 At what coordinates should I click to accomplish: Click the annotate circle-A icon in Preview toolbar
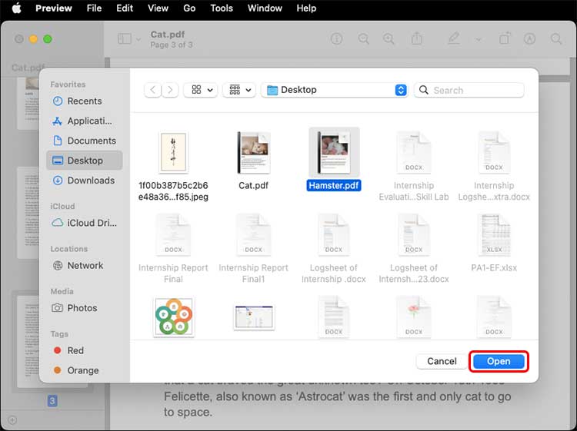pyautogui.click(x=529, y=38)
